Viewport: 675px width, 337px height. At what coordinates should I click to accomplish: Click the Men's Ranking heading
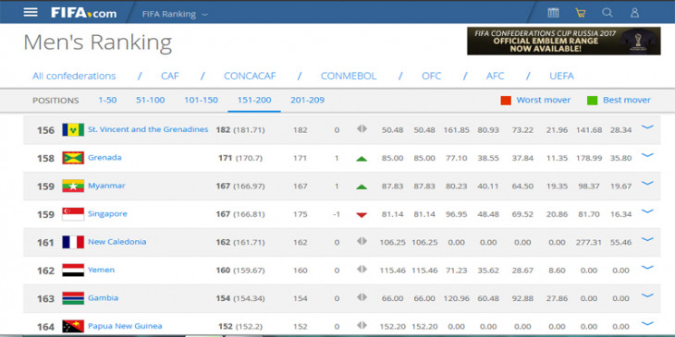(98, 42)
